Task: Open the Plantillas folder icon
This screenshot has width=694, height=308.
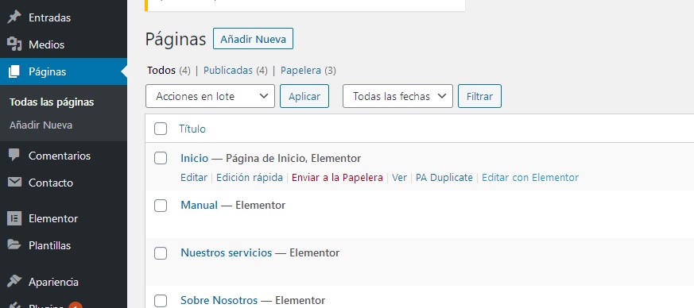Action: [14, 244]
